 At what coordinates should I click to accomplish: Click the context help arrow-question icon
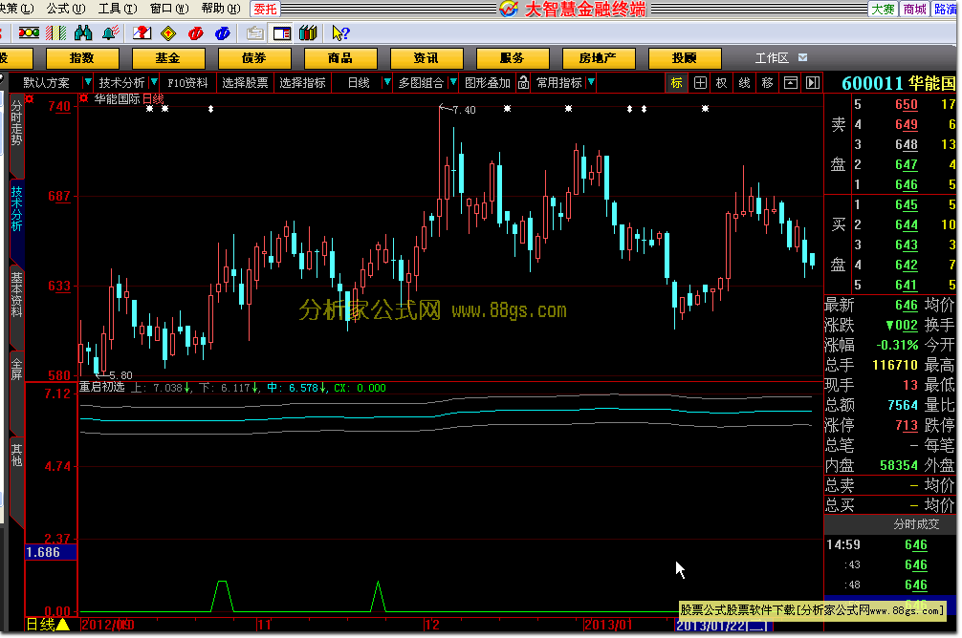click(x=340, y=33)
